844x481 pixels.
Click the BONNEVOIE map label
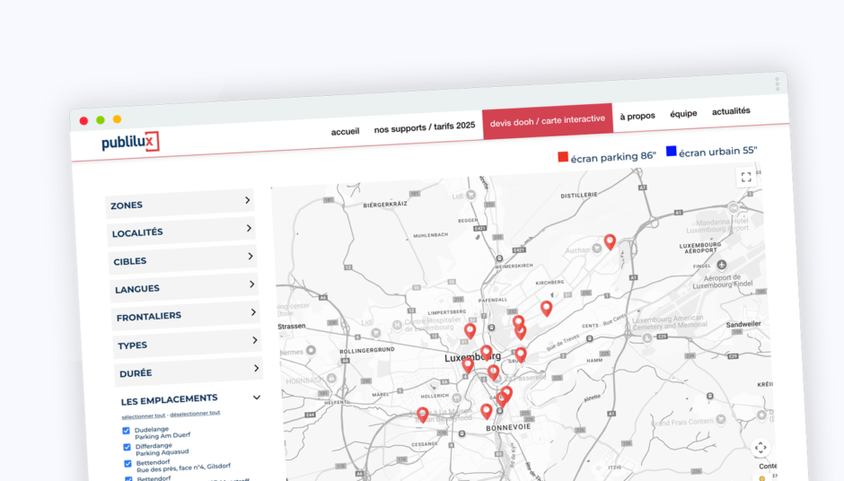[508, 427]
